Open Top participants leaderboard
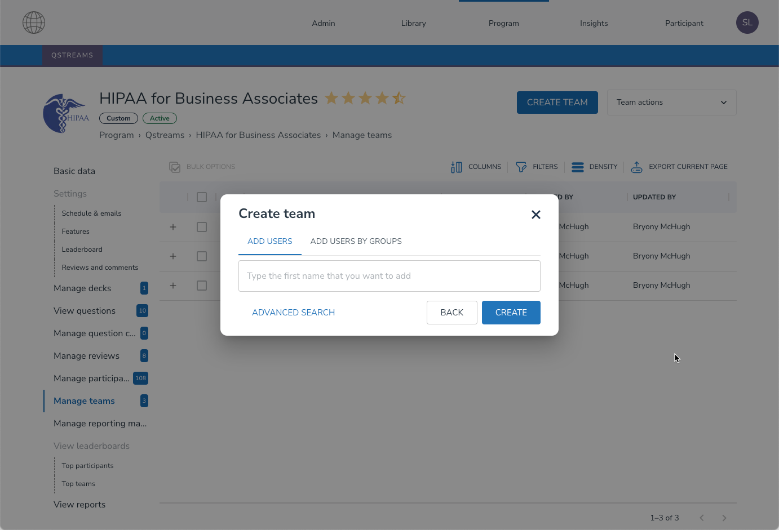 point(87,466)
